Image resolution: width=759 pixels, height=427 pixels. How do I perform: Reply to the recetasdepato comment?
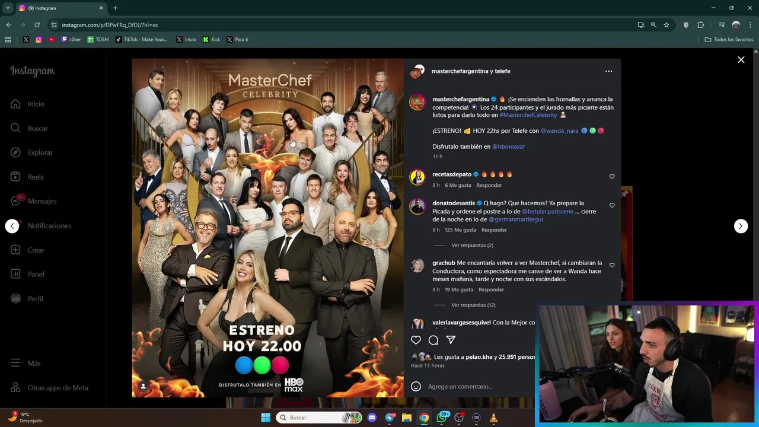(x=489, y=185)
